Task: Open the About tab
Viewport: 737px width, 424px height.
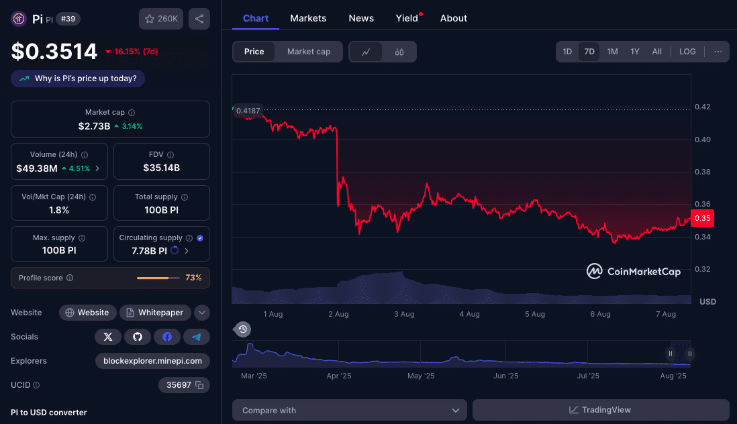Action: click(454, 18)
